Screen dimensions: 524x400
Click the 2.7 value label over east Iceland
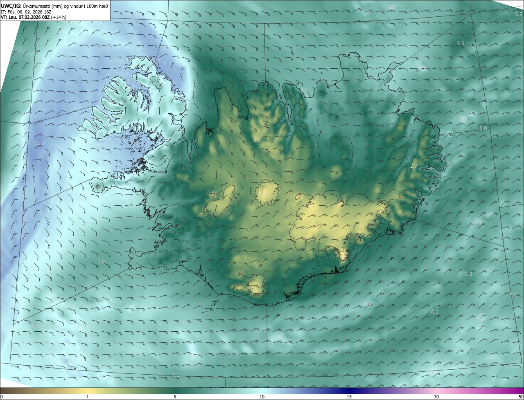click(x=414, y=166)
